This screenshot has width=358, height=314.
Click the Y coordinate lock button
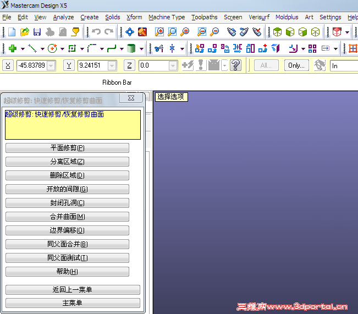[69, 65]
